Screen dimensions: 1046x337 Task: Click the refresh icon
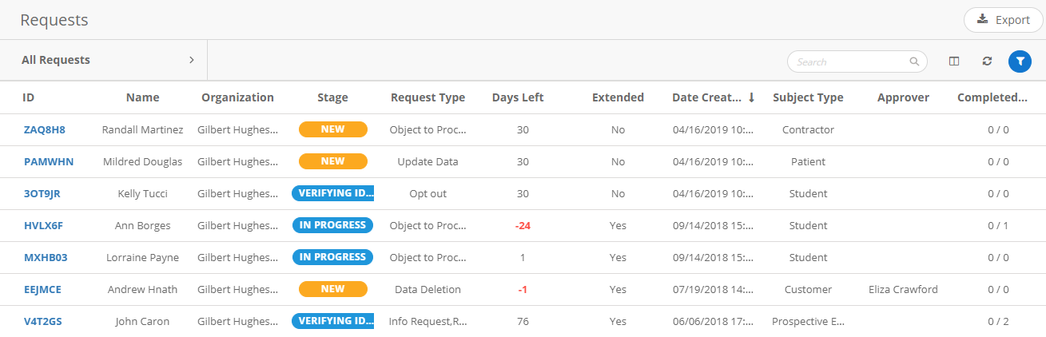987,61
